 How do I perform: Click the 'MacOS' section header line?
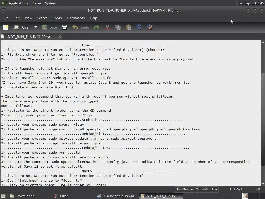87,171
